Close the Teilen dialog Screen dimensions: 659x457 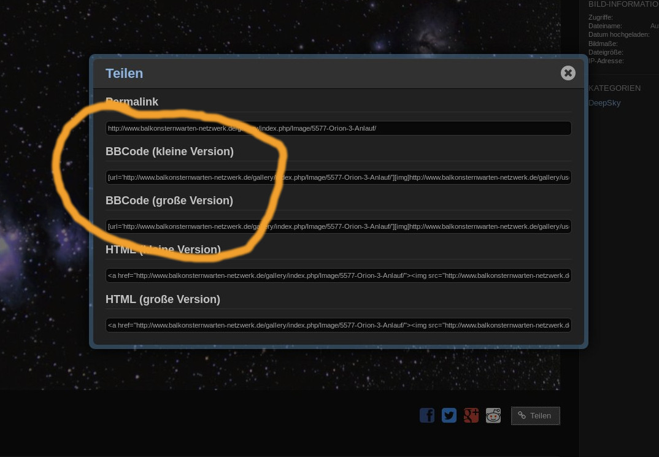point(568,73)
